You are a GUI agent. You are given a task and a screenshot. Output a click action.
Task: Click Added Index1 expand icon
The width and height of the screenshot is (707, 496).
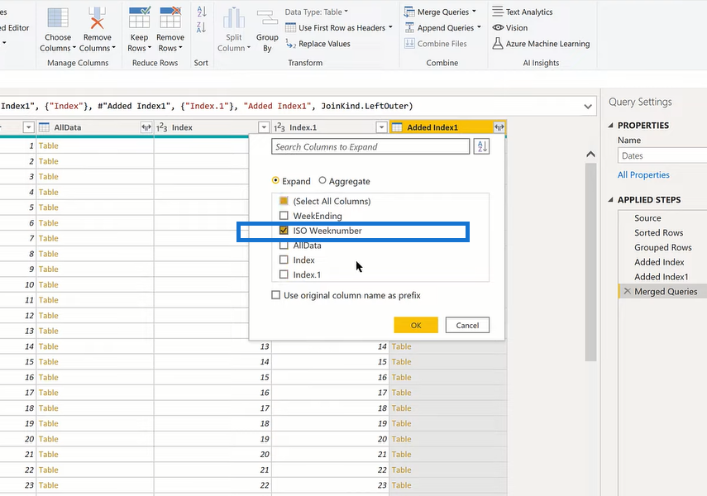pos(499,127)
